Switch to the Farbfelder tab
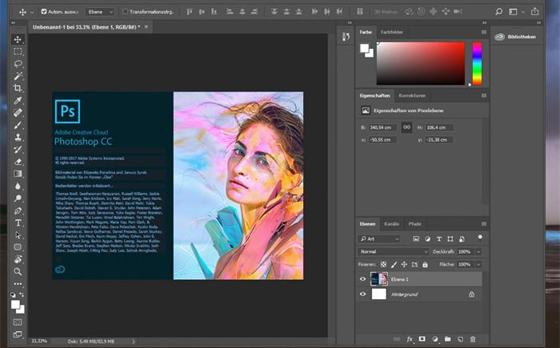The height and width of the screenshot is (348, 560). tap(392, 32)
